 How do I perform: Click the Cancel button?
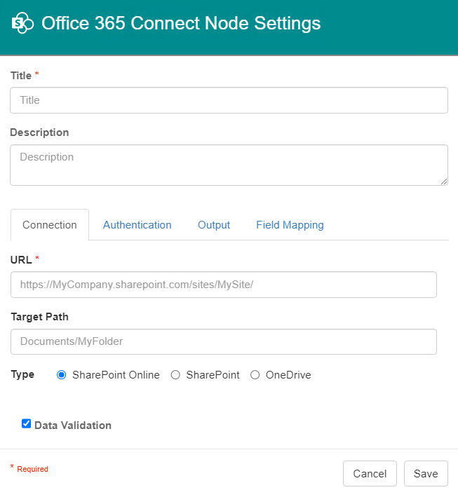370,474
